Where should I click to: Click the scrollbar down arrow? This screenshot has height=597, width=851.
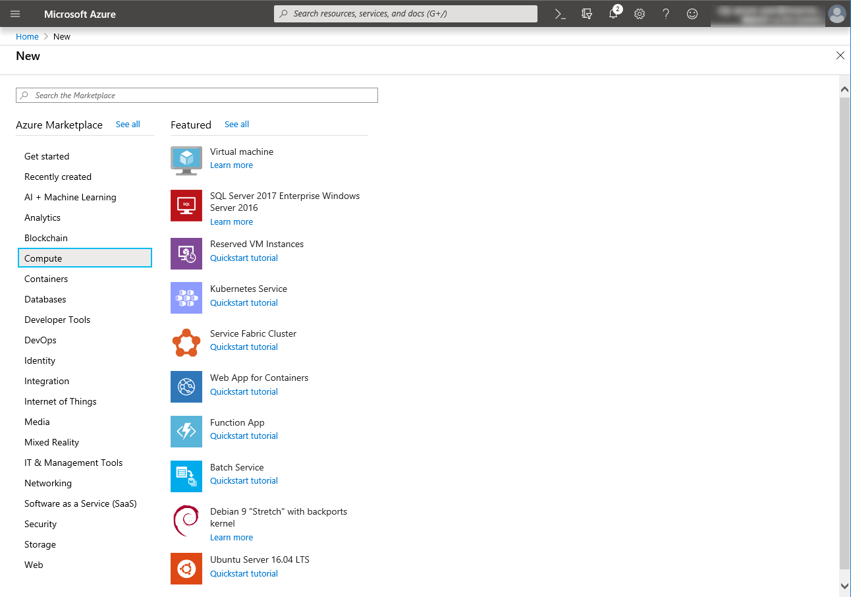(844, 585)
